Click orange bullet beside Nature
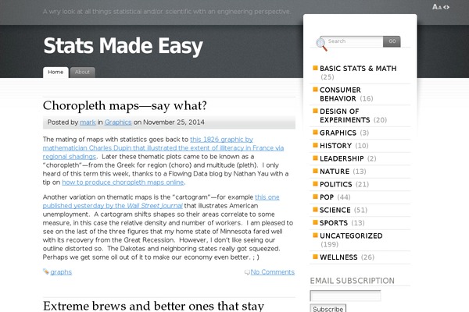Image resolution: width=469 pixels, height=312 pixels. pyautogui.click(x=315, y=171)
